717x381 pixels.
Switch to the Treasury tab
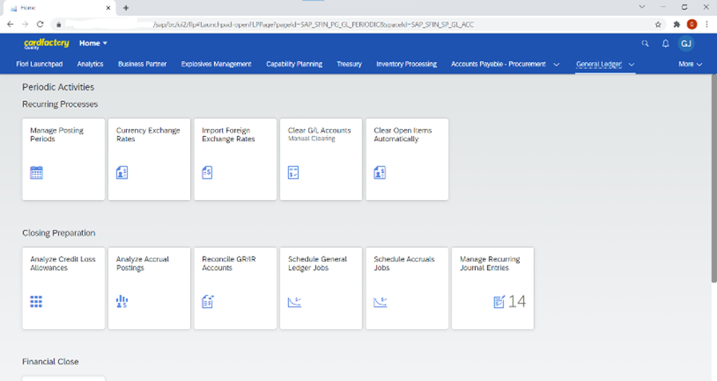[350, 65]
